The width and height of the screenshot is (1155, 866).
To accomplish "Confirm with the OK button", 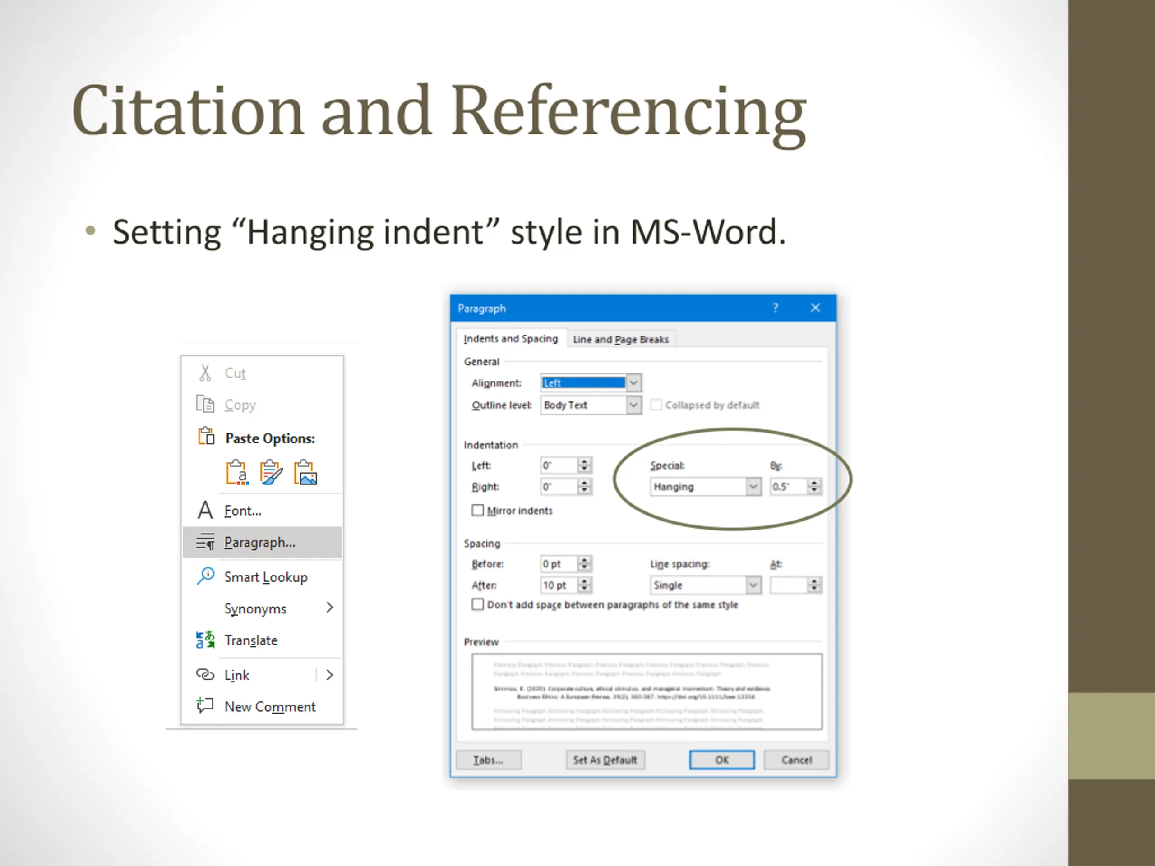I will point(721,760).
